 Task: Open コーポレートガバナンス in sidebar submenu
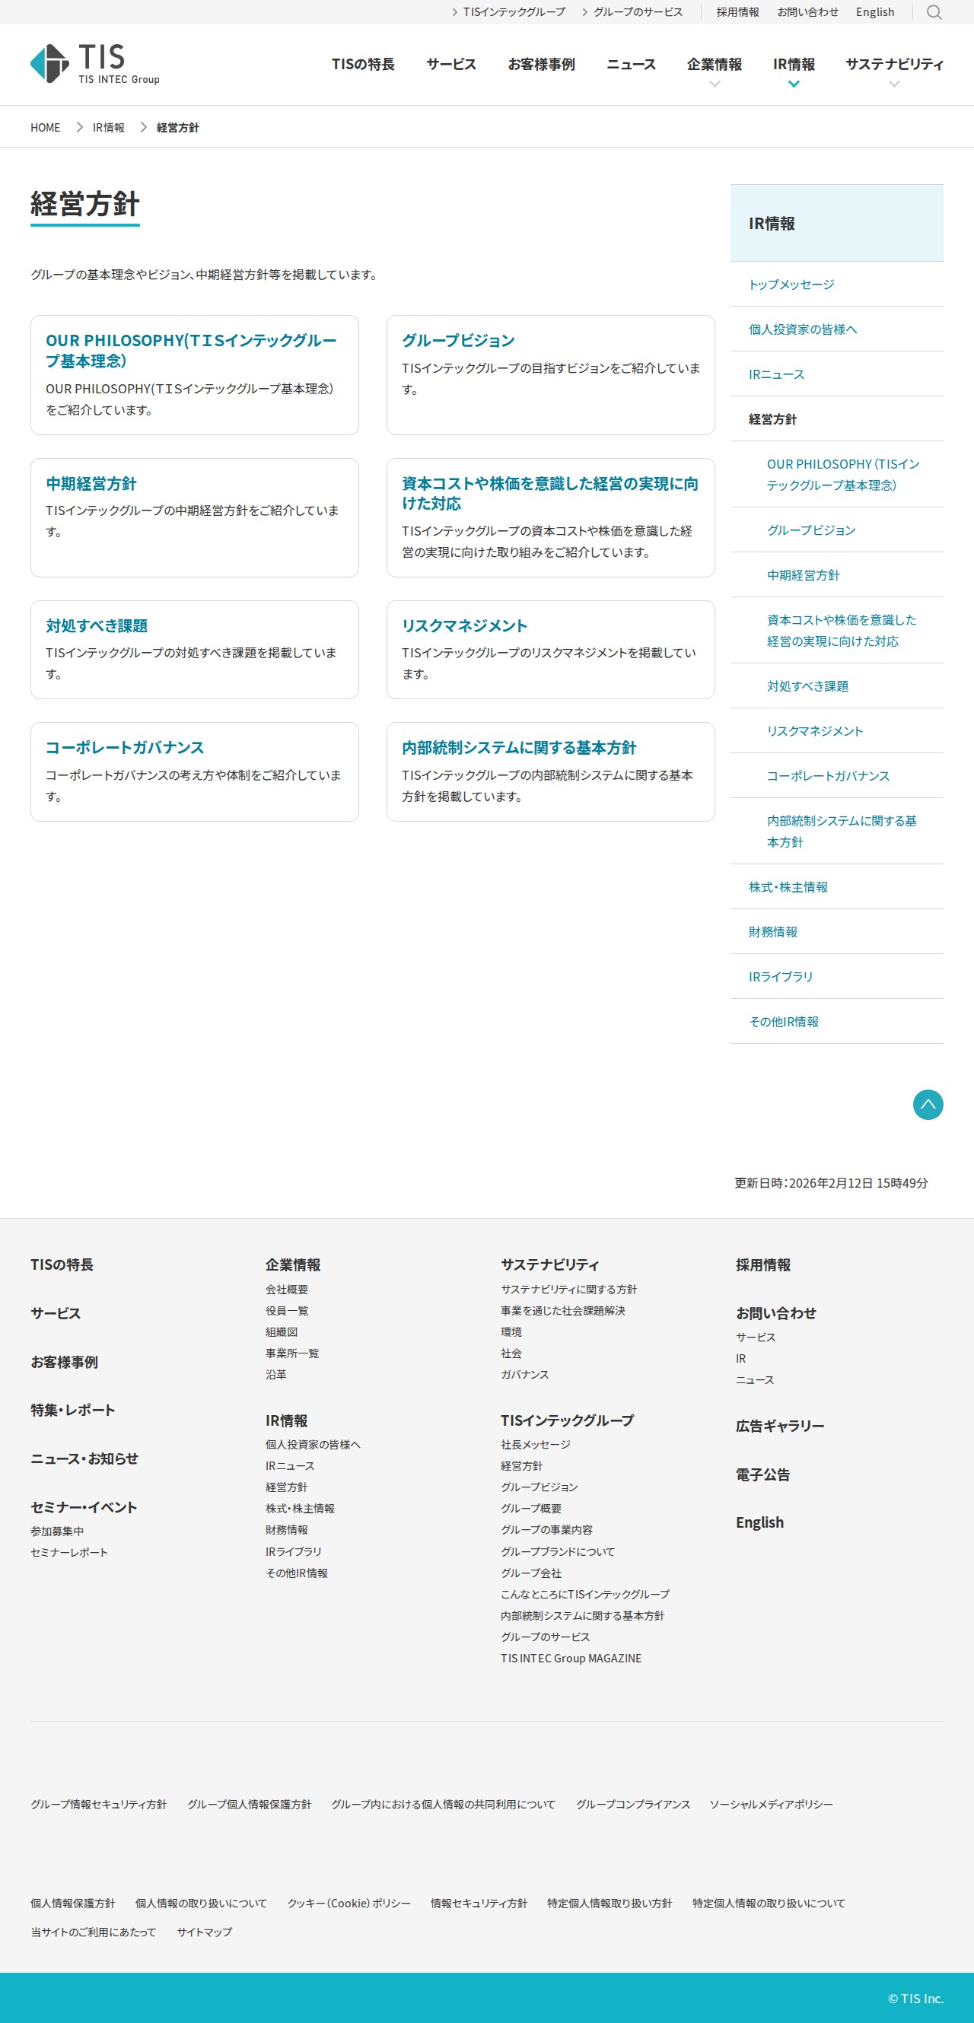836,775
